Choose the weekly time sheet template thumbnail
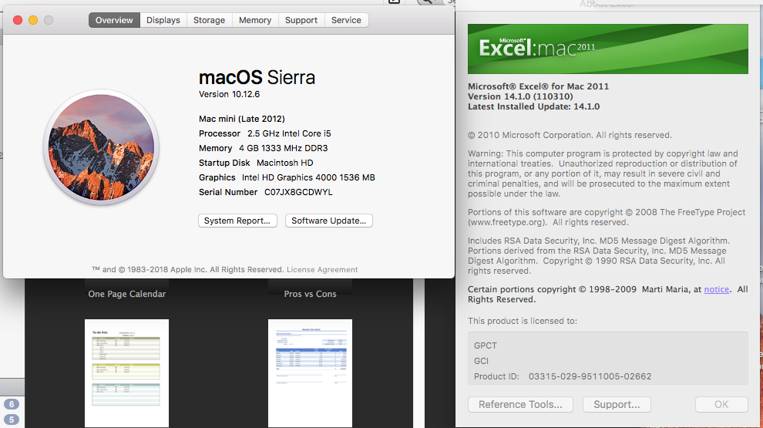 (x=310, y=372)
